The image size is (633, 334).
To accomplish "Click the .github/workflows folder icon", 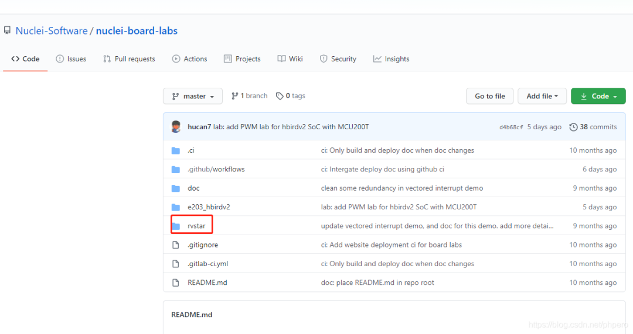I will (176, 170).
